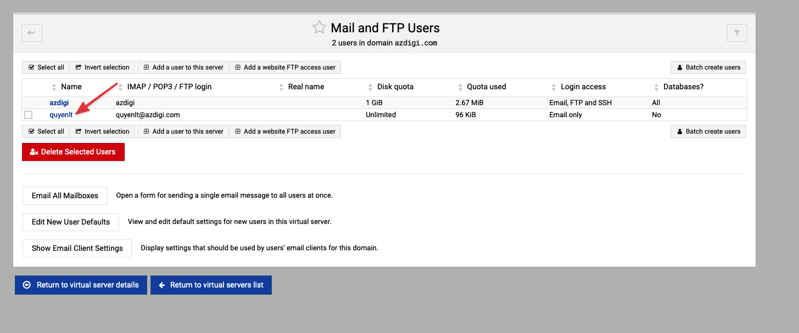This screenshot has width=799, height=333.
Task: Tick the checkbox for user quyenlt
Action: coord(29,115)
